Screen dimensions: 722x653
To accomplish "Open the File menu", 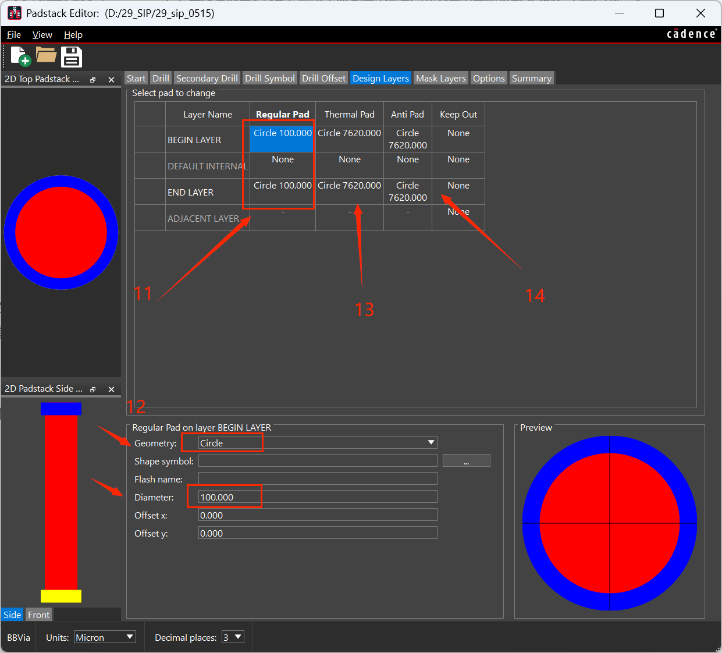I will 14,35.
